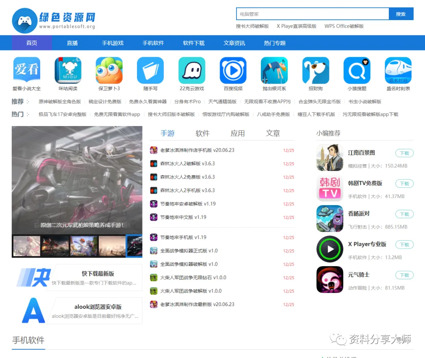Click icon beside 森林冰火人2破解版 entry
425x358 pixels.
(154, 163)
